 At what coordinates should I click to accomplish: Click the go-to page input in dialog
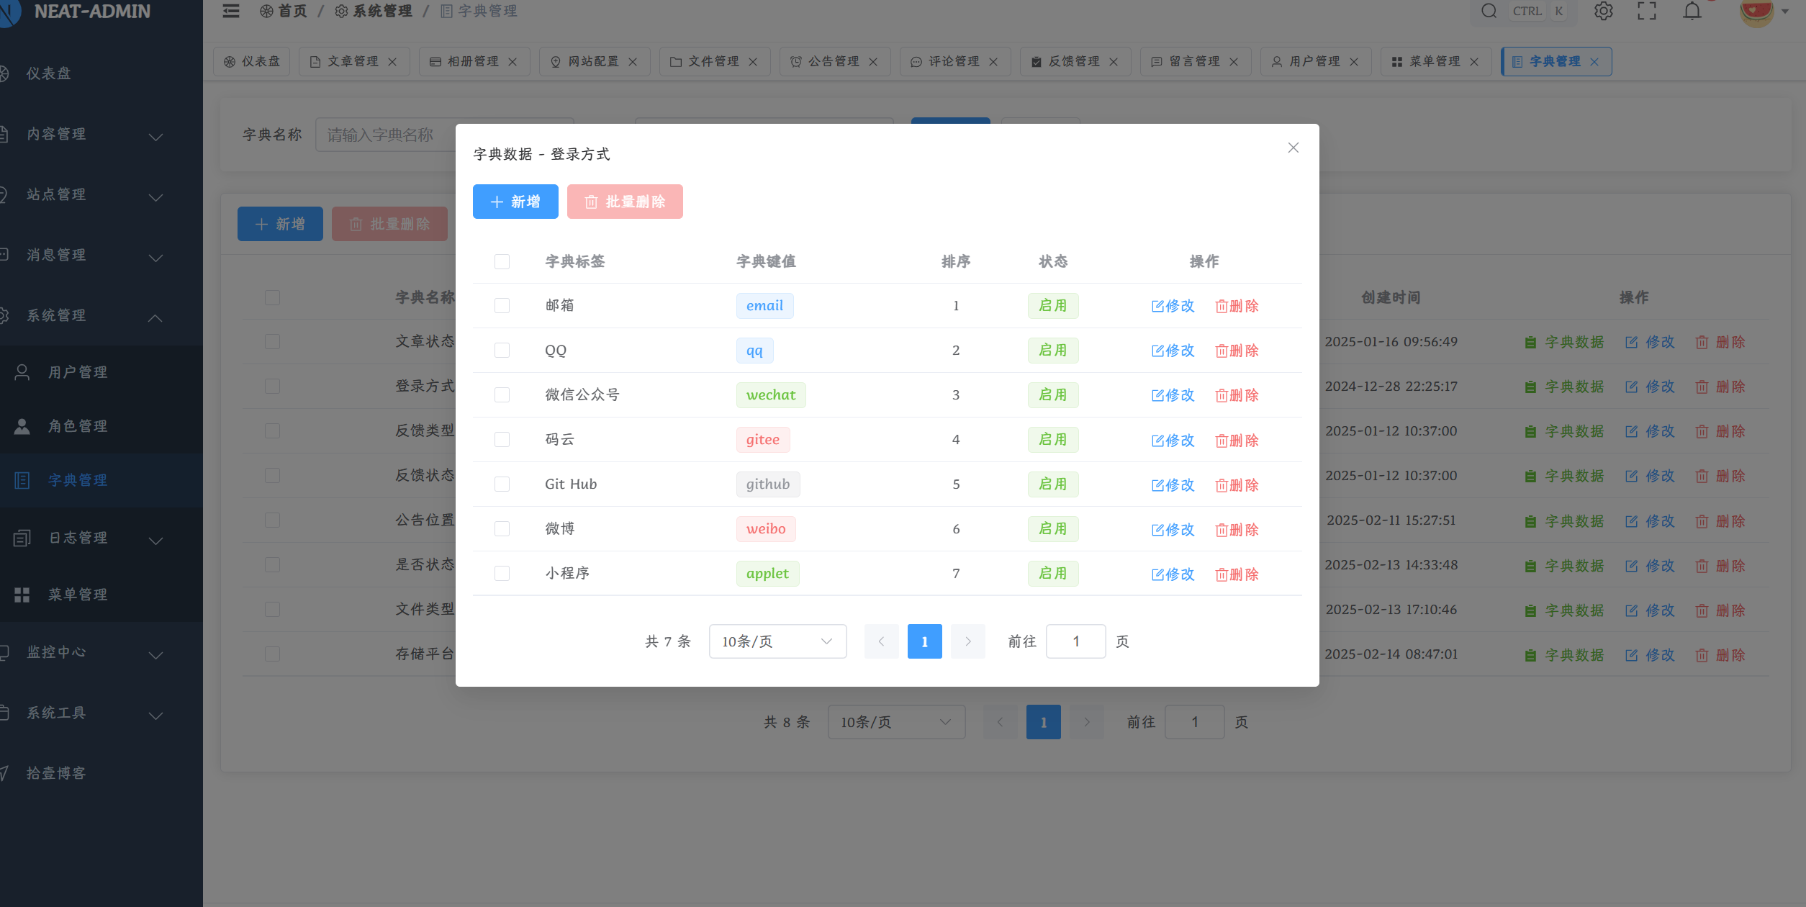click(x=1075, y=641)
